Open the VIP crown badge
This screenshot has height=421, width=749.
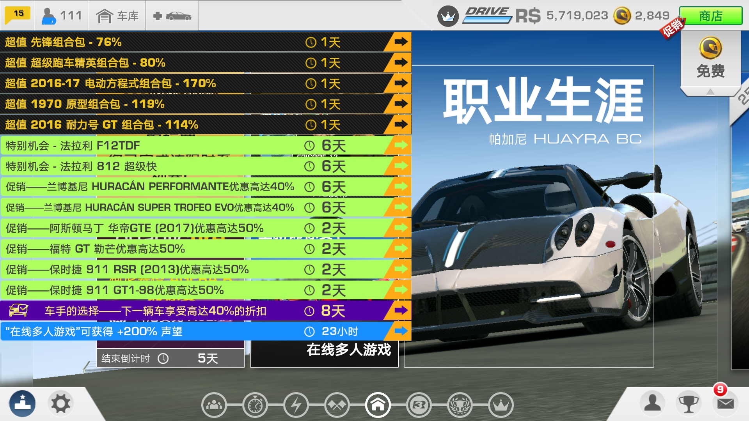[448, 16]
